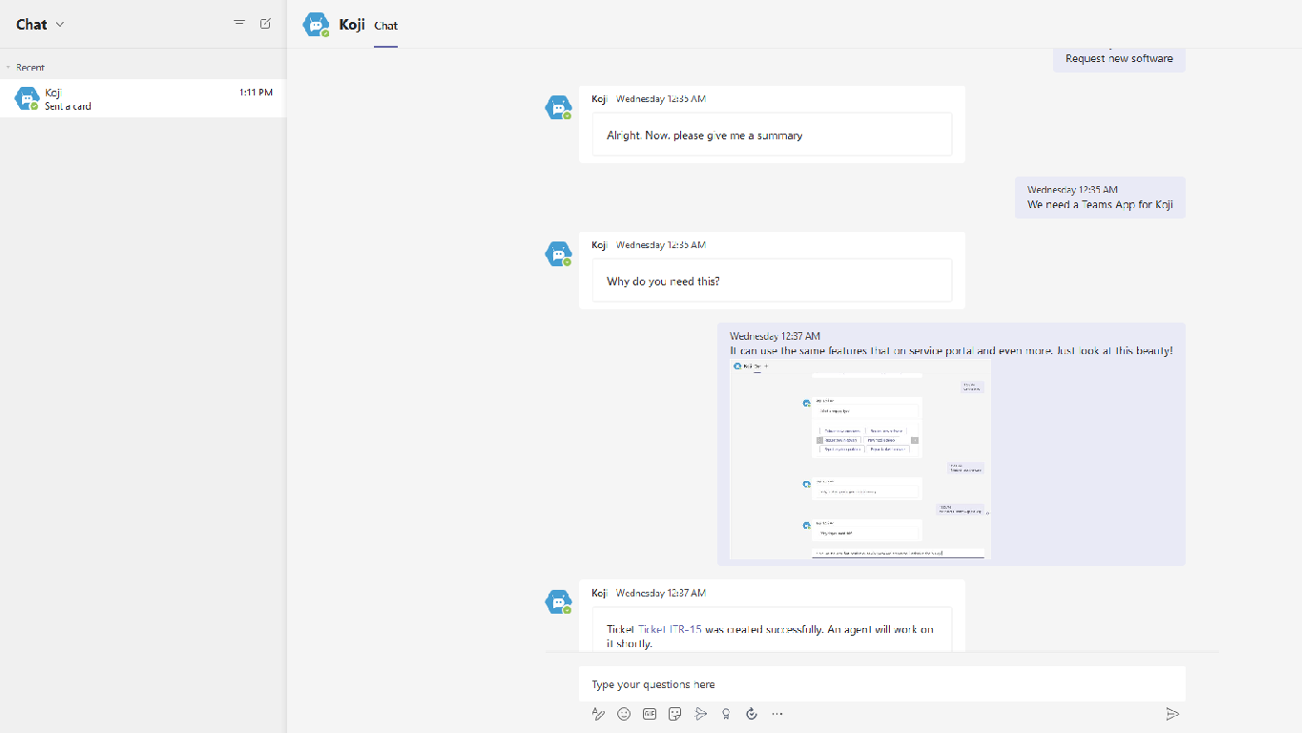Open the Praise badge option
The width and height of the screenshot is (1303, 733).
point(727,714)
